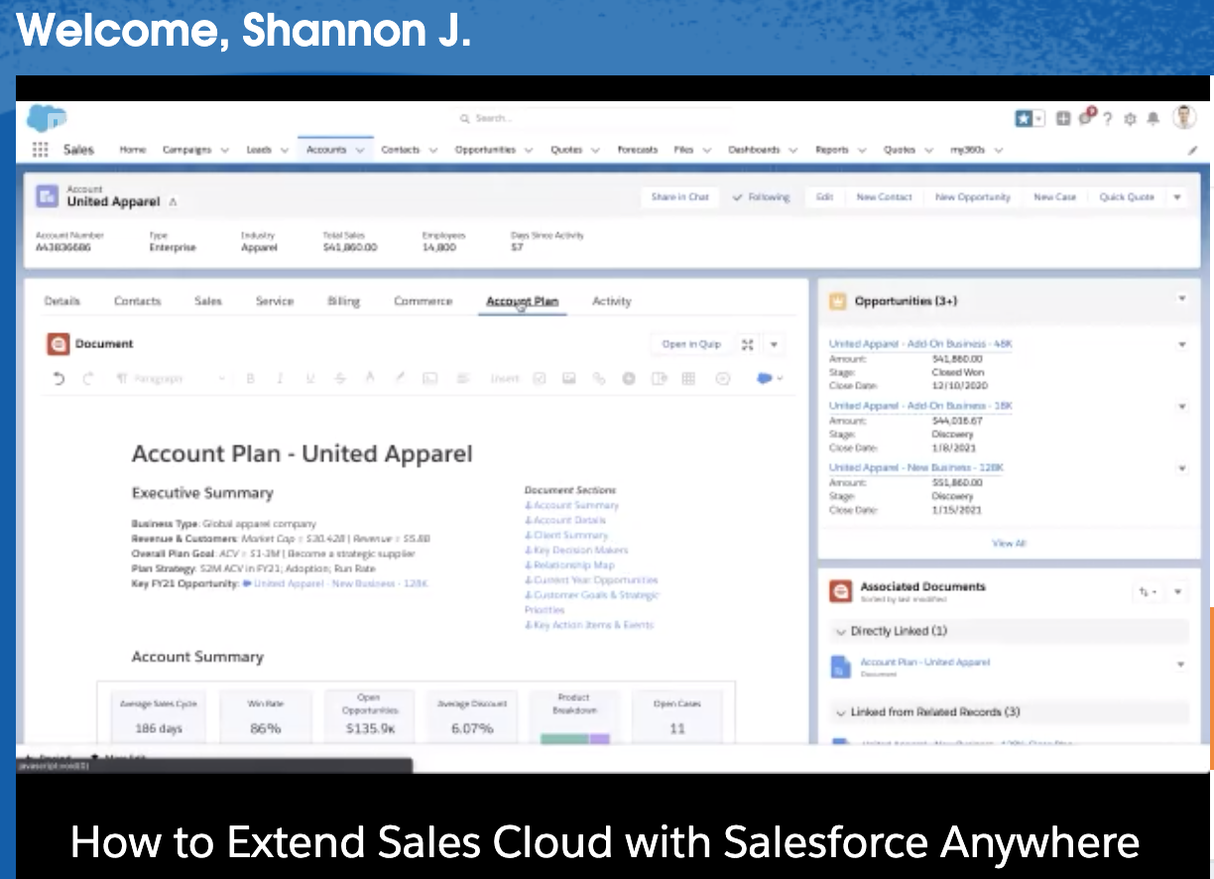Image resolution: width=1214 pixels, height=879 pixels.
Task: Switch to the Billing tab
Action: click(343, 301)
